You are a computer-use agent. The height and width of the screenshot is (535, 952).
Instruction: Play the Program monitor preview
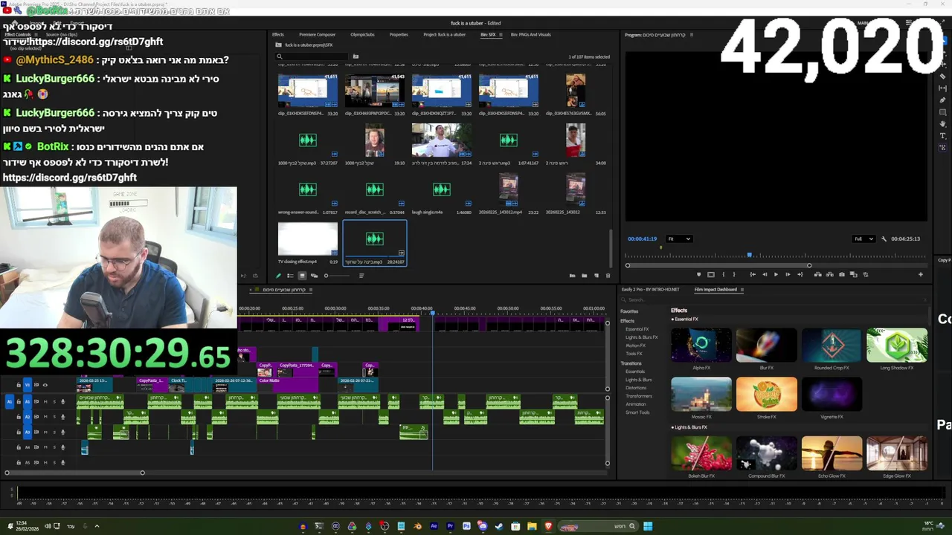click(x=776, y=274)
